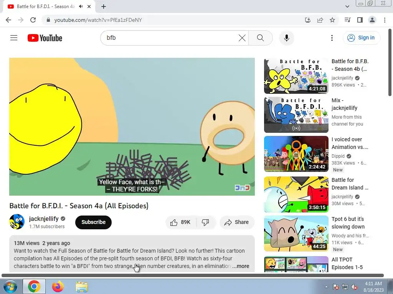The height and width of the screenshot is (294, 393).
Task: Open Windows Start menu
Action: [10, 286]
